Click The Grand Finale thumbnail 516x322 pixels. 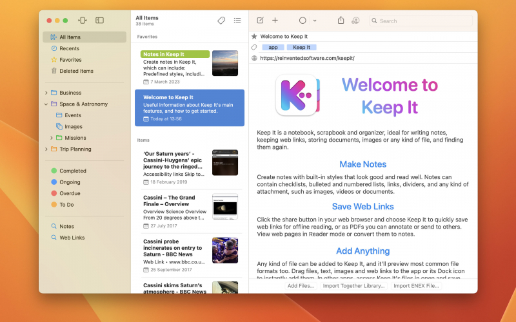[x=225, y=206]
